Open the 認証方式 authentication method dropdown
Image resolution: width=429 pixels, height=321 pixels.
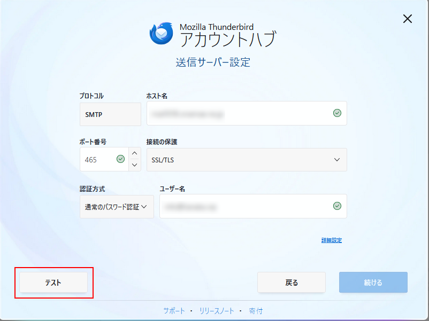117,207
